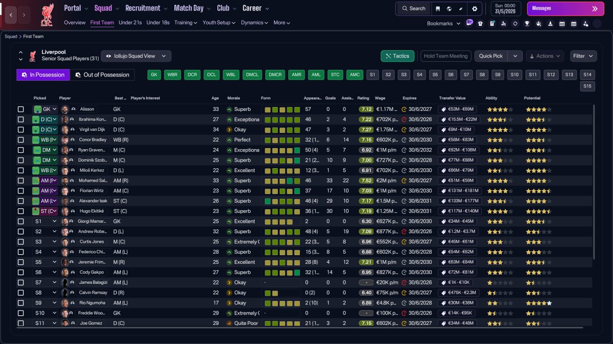
Task: Open the 9+ notifications speech bubble
Action: (x=469, y=22)
